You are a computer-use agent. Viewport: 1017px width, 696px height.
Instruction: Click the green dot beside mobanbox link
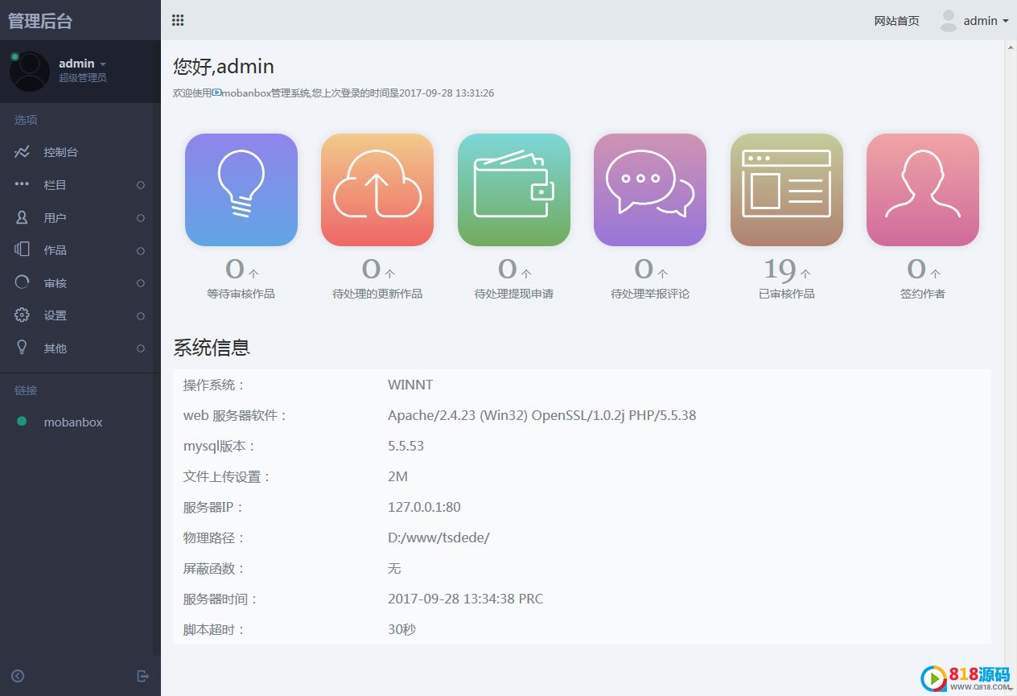pyautogui.click(x=22, y=421)
